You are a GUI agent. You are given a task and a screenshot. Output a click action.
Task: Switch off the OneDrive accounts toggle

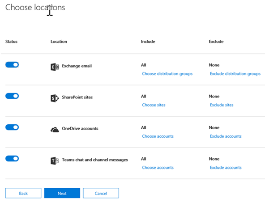12,127
